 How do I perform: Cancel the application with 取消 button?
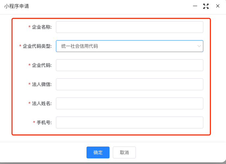point(124,152)
